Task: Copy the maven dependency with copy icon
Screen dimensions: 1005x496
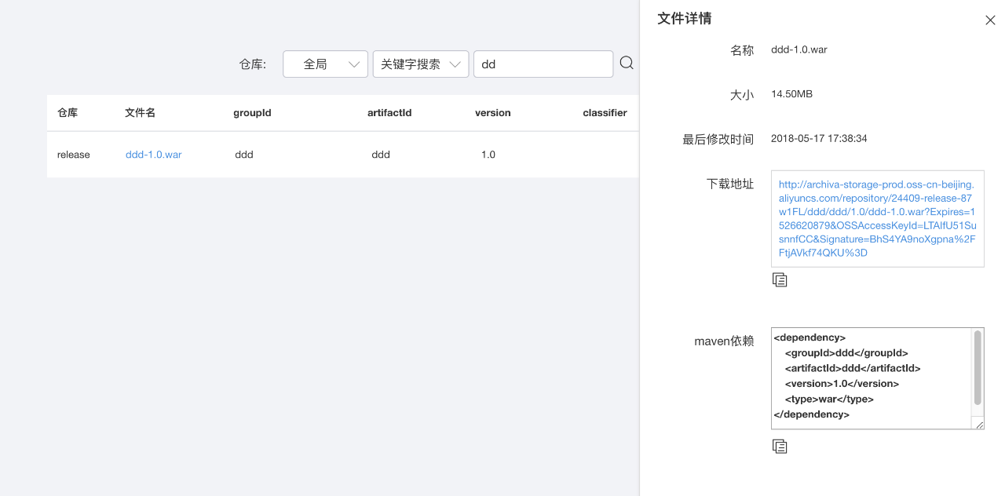Action: click(780, 446)
